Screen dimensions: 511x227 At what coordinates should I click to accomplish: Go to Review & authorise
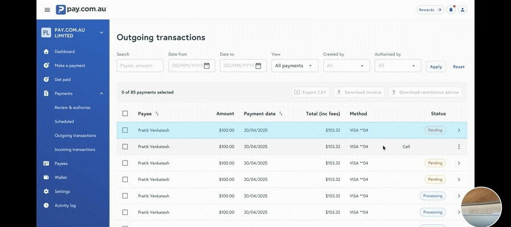click(x=72, y=107)
